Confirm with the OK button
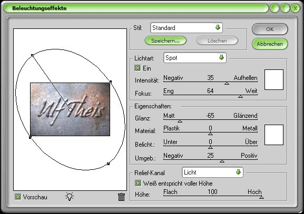Screen dimensions: 304x214 pos(270,29)
